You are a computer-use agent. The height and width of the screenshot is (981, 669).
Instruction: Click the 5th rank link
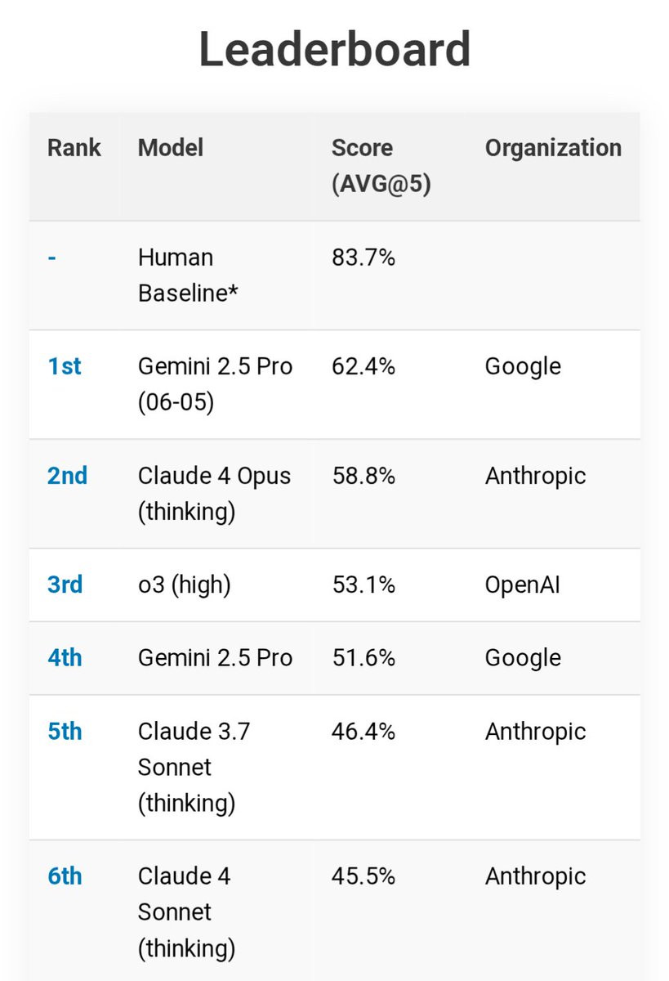65,731
